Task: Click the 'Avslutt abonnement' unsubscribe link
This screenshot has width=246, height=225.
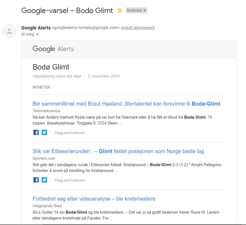Action: pos(138,28)
